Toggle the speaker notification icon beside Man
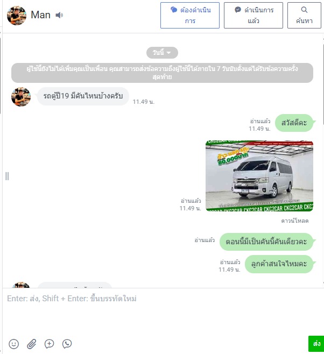Image resolution: width=324 pixels, height=354 pixels. point(59,15)
